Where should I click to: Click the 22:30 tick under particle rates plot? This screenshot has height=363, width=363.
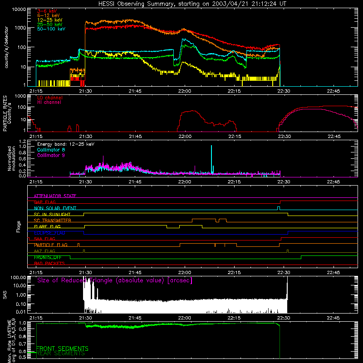(x=284, y=137)
